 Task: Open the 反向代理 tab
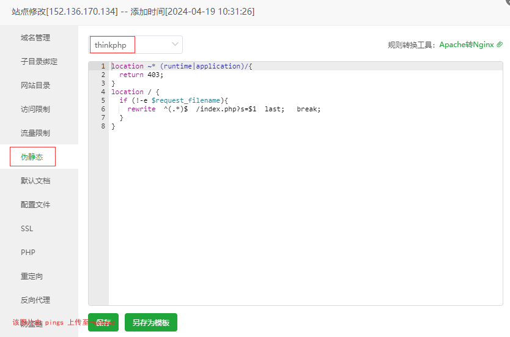click(x=35, y=300)
